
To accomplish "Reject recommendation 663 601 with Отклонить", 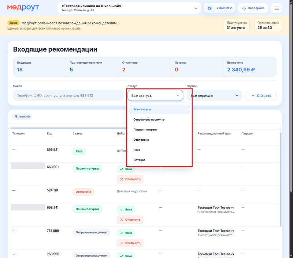I will [x=130, y=179].
